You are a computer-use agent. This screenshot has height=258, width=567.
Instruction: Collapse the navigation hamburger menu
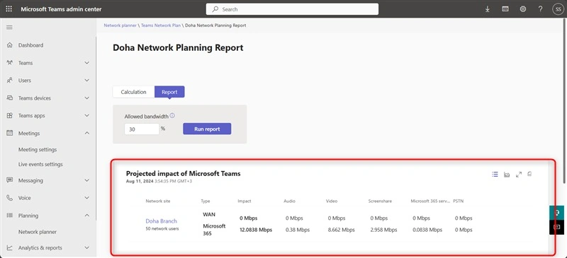coord(9,28)
